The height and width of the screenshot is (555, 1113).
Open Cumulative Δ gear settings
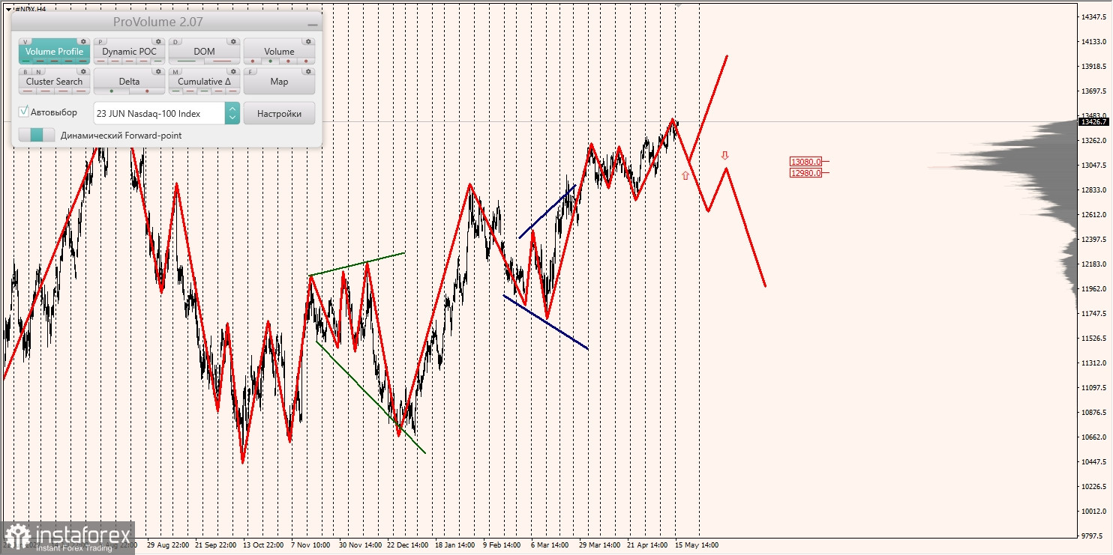pos(233,71)
